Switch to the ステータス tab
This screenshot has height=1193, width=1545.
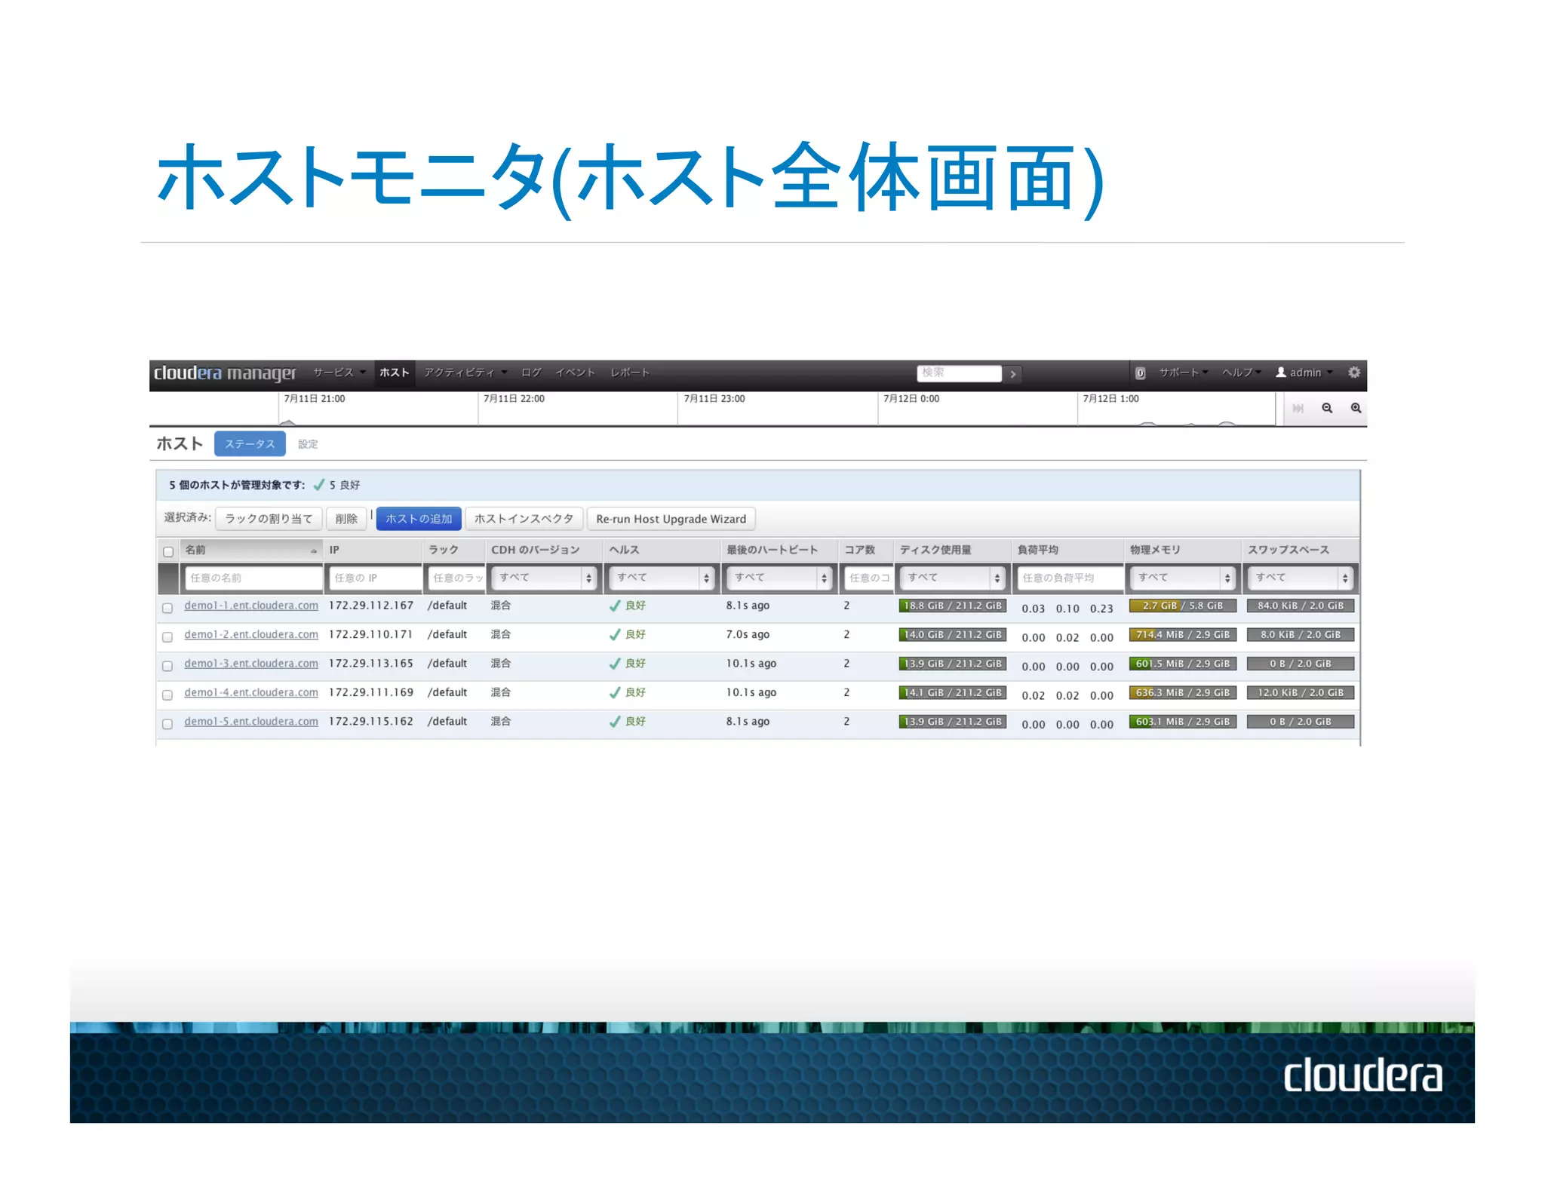click(250, 444)
